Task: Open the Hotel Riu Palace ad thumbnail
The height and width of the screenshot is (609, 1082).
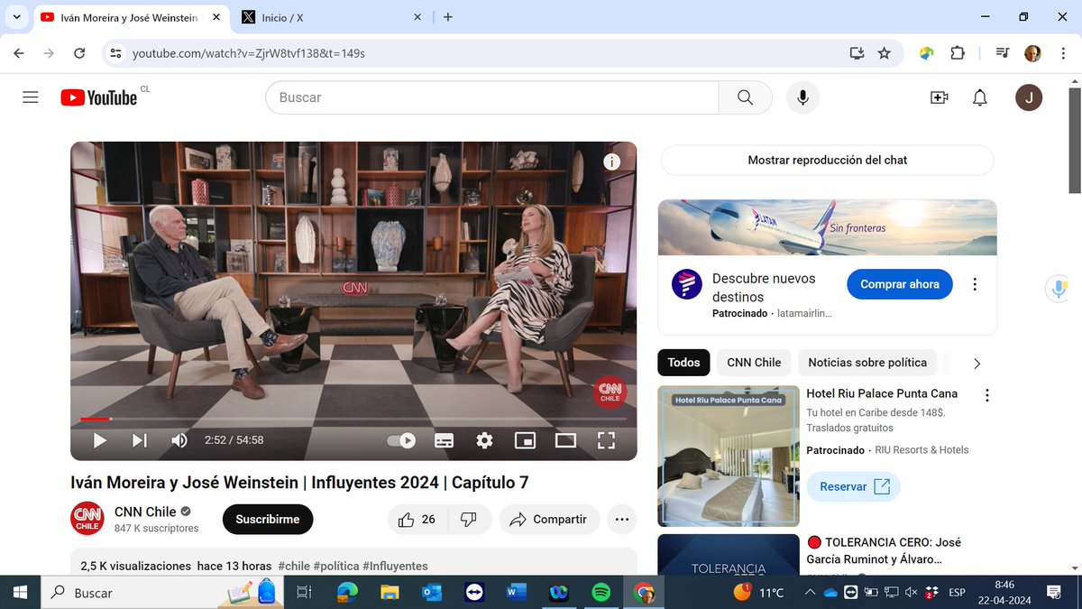Action: 729,457
